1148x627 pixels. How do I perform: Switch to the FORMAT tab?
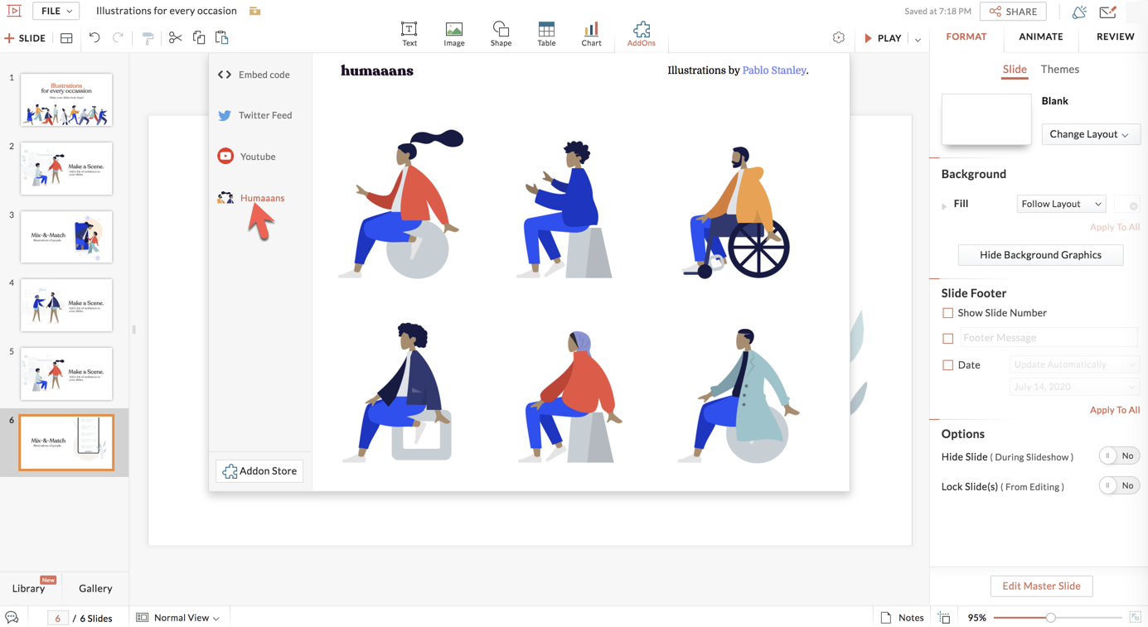tap(966, 36)
